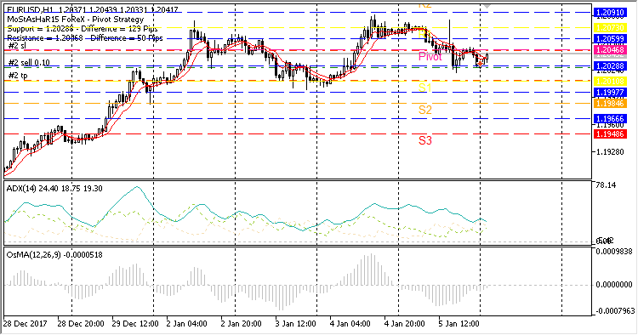Click the 0.0000000 OsMA scale value
638x335 pixels.
pyautogui.click(x=614, y=285)
